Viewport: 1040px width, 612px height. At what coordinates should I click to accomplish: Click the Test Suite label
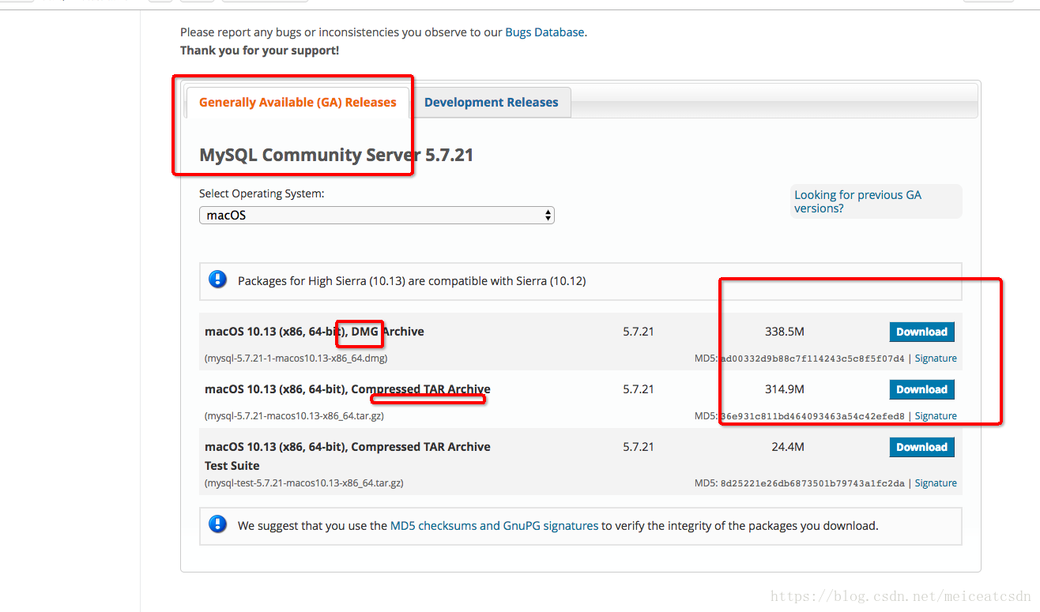tap(232, 466)
